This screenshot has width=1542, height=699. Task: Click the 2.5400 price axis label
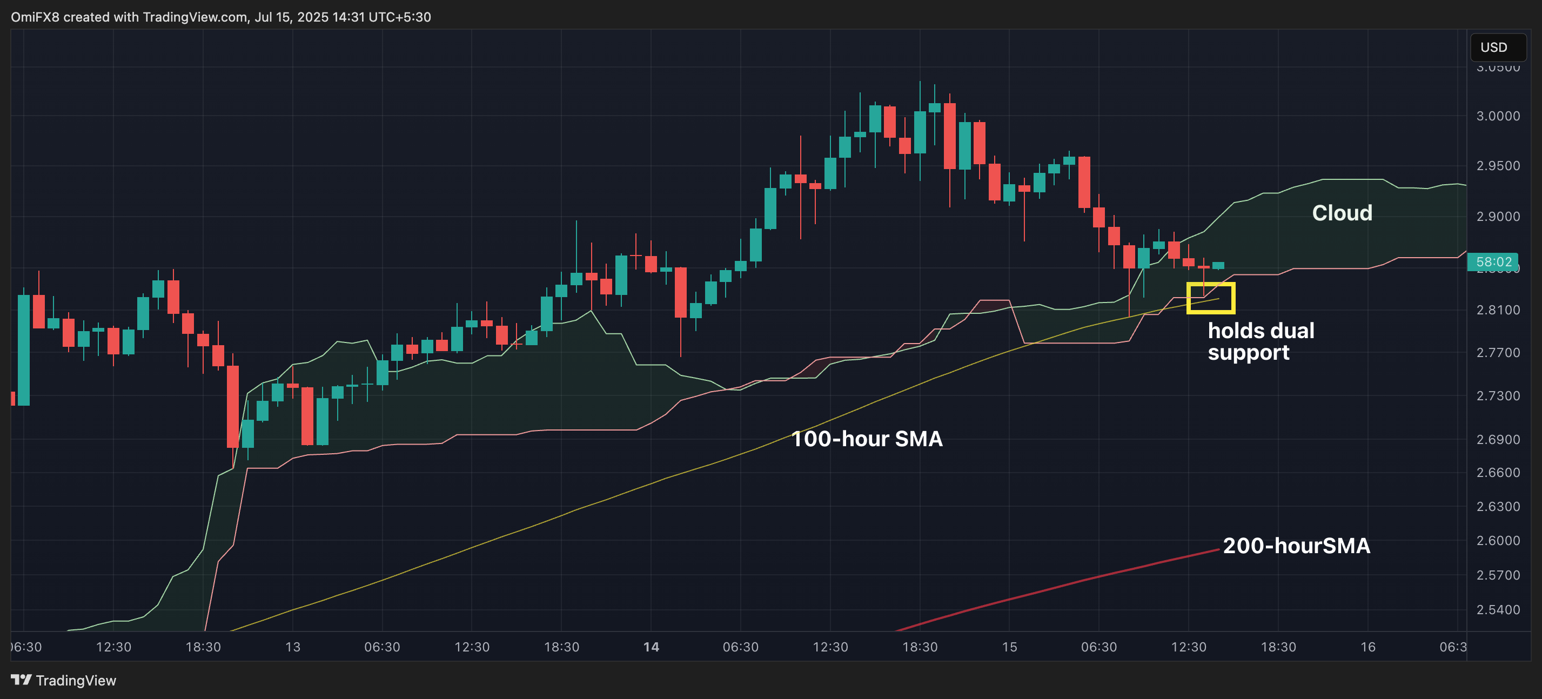(x=1498, y=610)
